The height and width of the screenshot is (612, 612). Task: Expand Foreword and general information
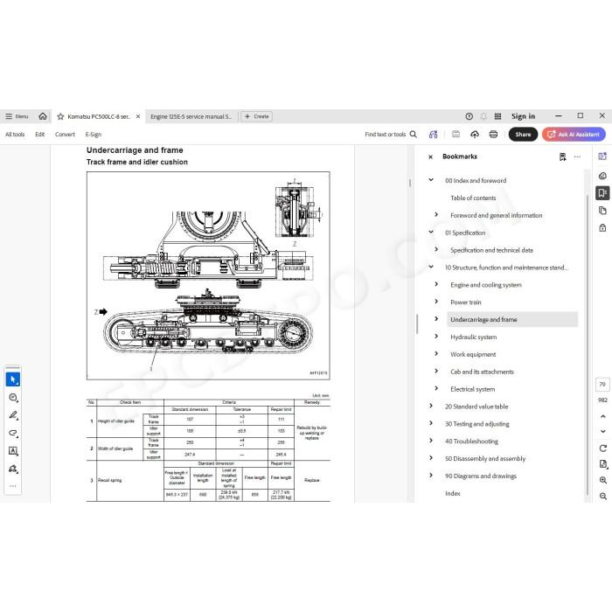[436, 215]
